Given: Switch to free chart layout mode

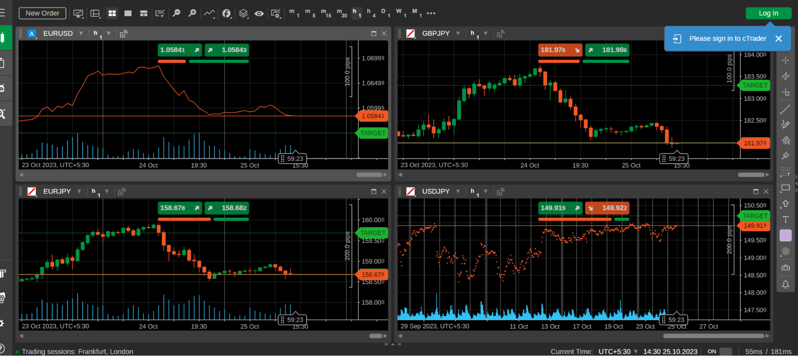Looking at the screenshot, I should point(144,14).
